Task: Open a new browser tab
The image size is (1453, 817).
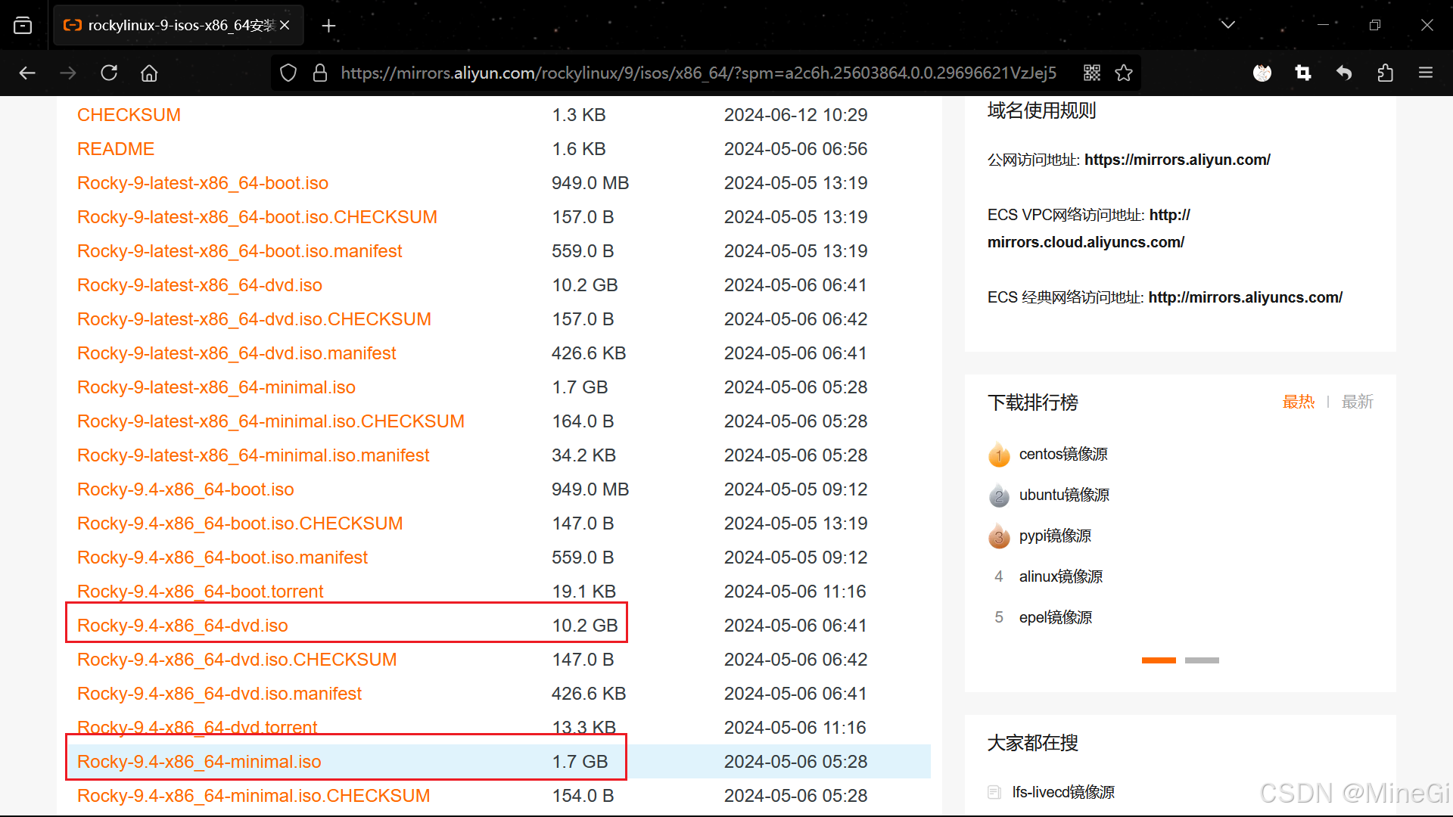Action: (328, 26)
